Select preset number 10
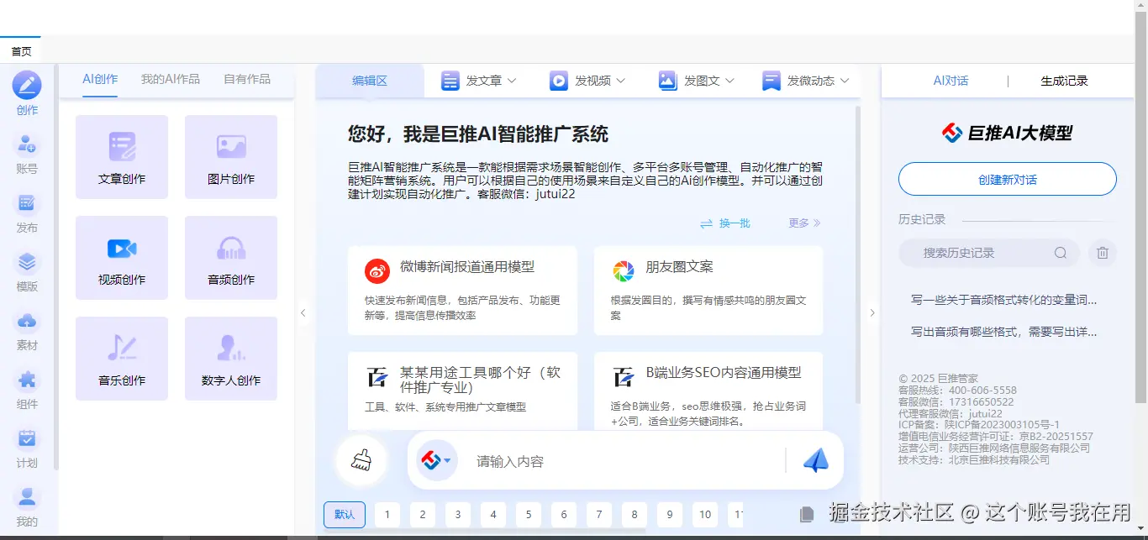1148x540 pixels. click(705, 514)
